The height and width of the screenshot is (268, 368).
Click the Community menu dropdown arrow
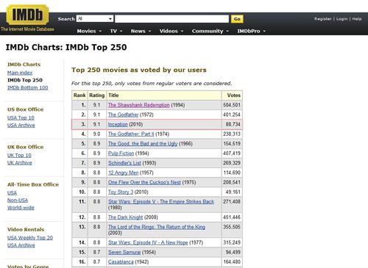tap(227, 32)
